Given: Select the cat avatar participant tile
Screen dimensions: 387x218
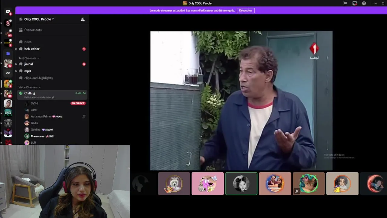Looking at the screenshot, I should [309, 184].
